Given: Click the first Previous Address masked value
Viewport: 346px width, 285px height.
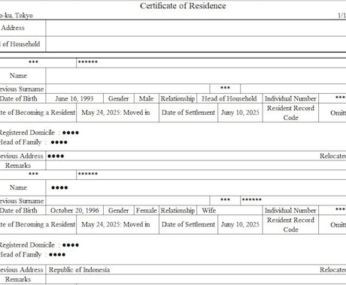Looking at the screenshot, I should pyautogui.click(x=56, y=156).
